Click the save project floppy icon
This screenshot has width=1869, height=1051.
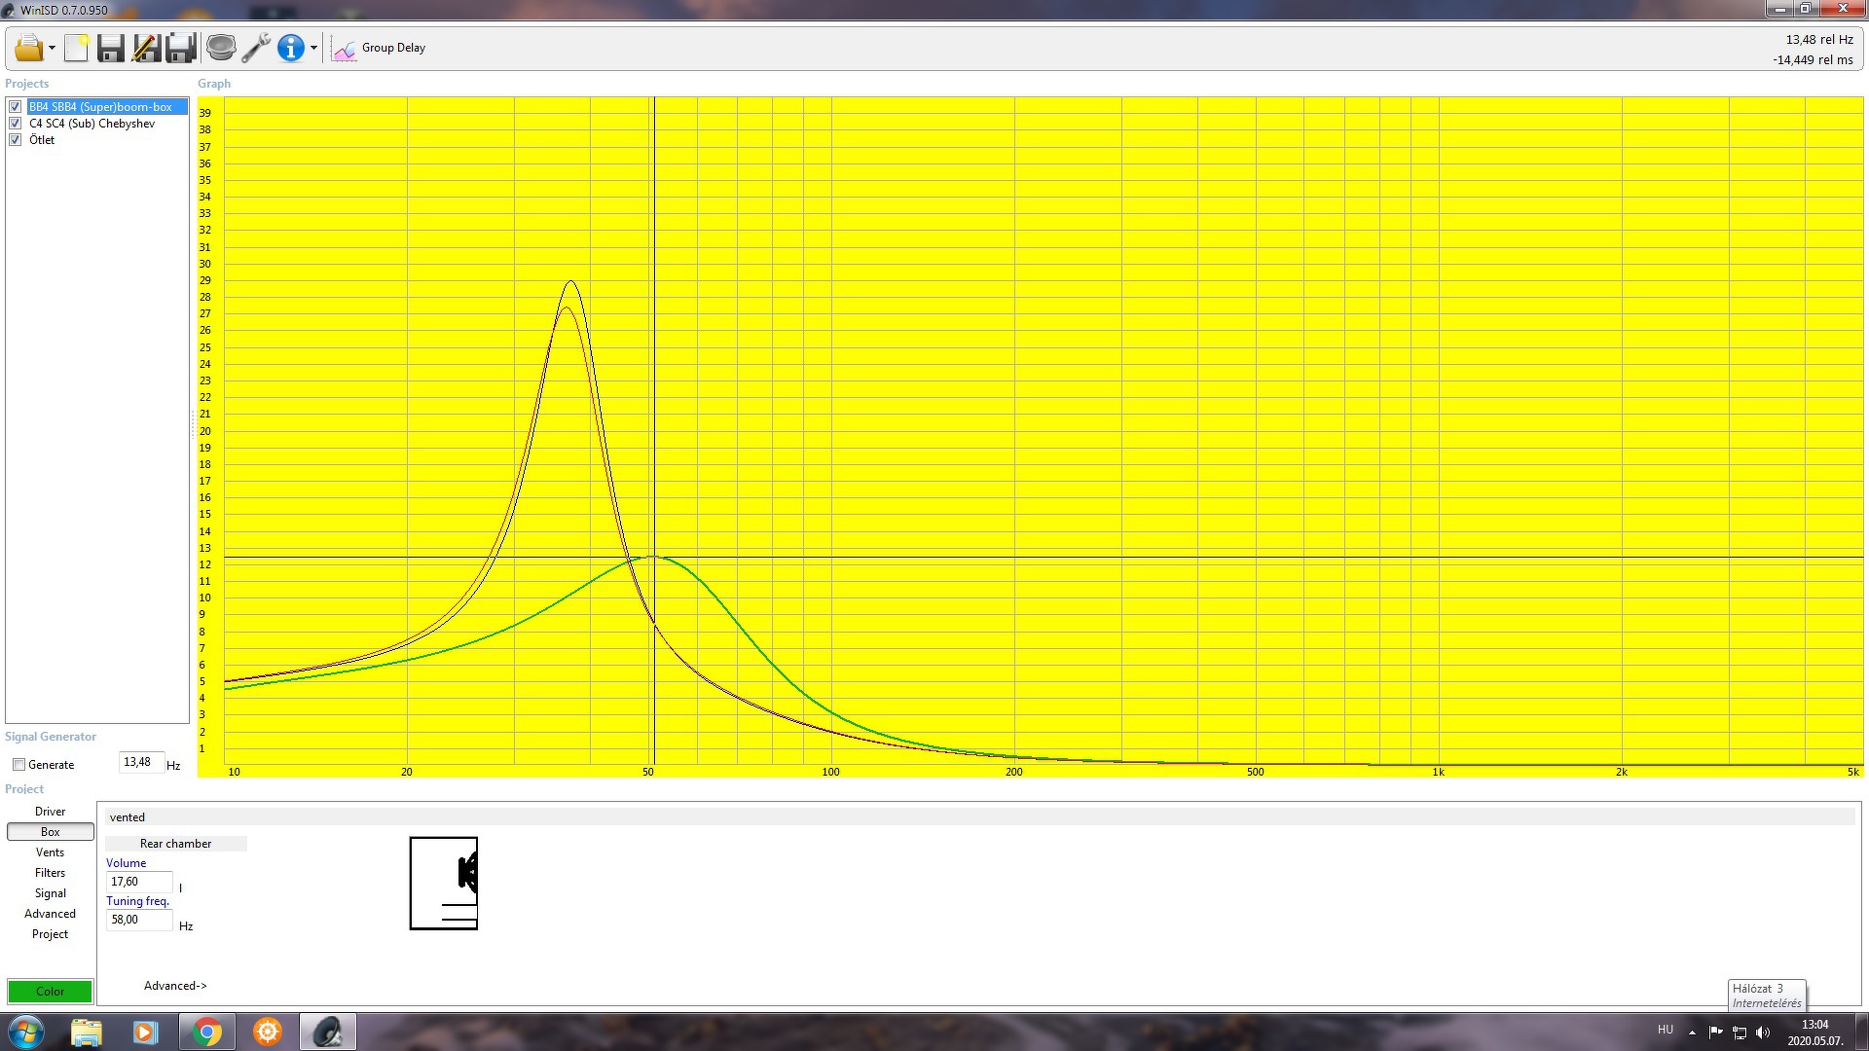point(111,48)
